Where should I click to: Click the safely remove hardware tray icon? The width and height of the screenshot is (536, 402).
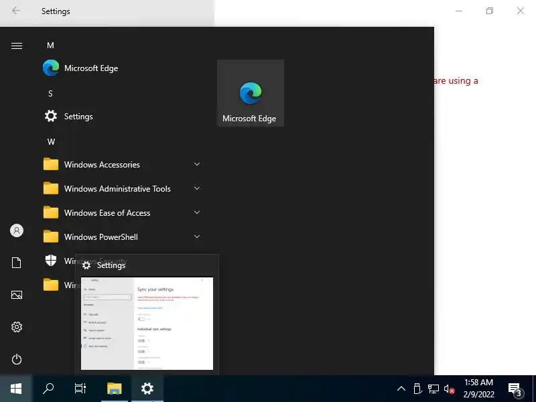coord(417,389)
